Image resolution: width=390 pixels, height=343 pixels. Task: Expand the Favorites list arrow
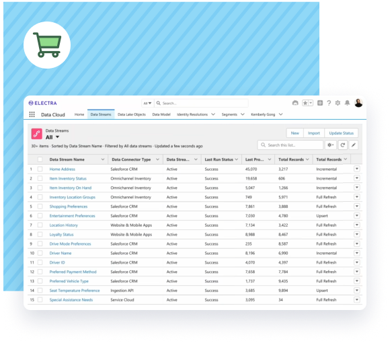311,103
